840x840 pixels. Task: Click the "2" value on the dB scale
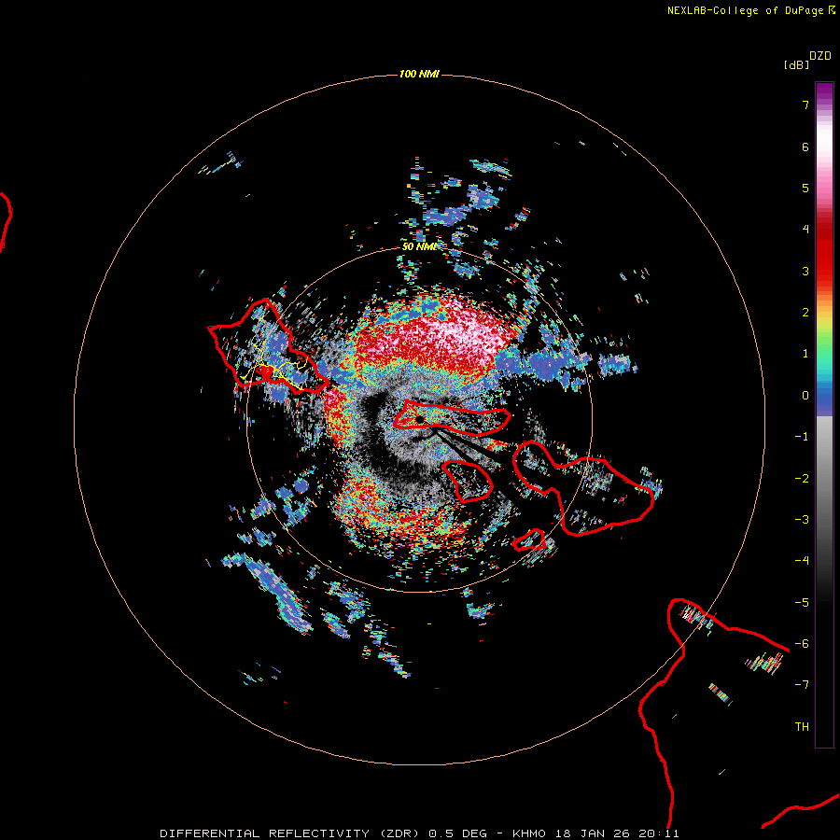805,313
